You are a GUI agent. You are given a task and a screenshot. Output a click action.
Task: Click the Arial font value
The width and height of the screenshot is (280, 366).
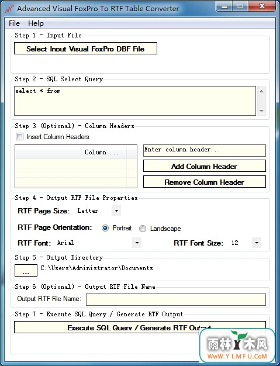pos(65,243)
